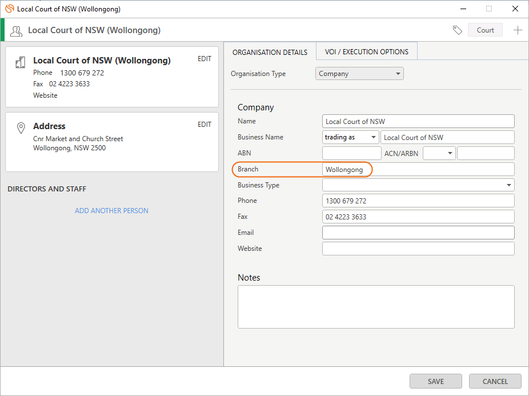
Task: Switch to Organisation Details tab
Action: (x=270, y=53)
